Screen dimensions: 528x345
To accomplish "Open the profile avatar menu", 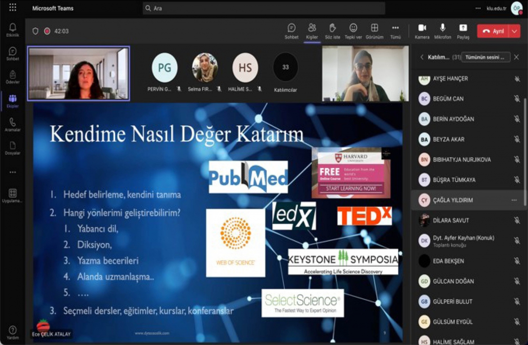I will 517,9.
